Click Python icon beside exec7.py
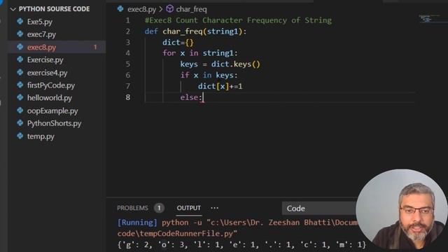Viewport: 448px width, 252px height. [20, 34]
